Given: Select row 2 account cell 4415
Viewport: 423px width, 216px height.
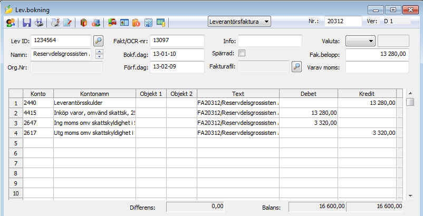Looking at the screenshot, I should point(37,113).
